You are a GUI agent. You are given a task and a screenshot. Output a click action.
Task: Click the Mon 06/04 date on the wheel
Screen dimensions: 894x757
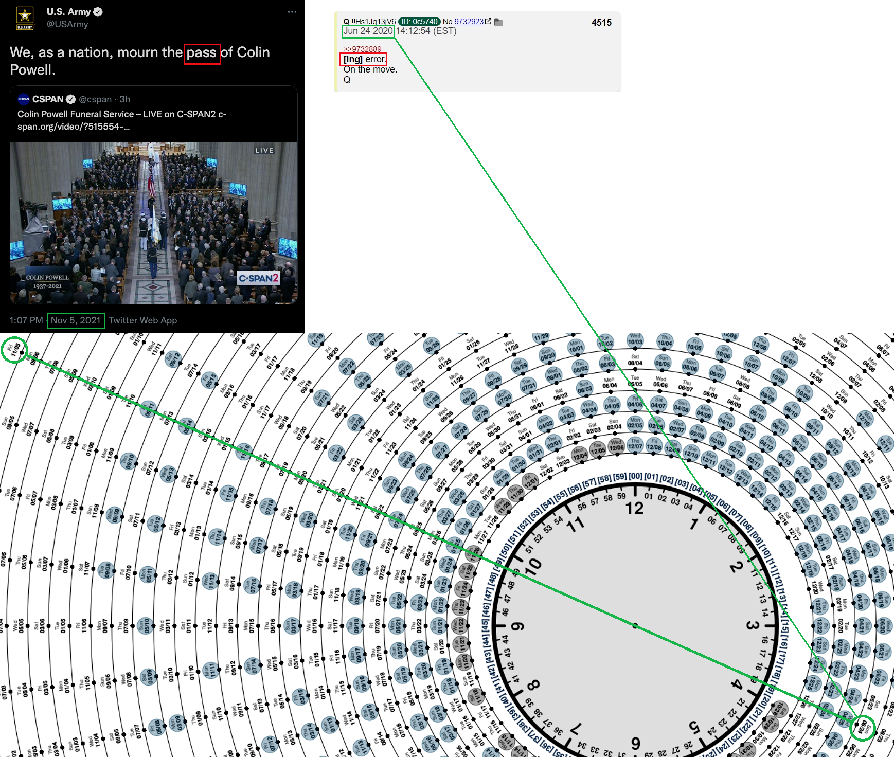[x=610, y=383]
